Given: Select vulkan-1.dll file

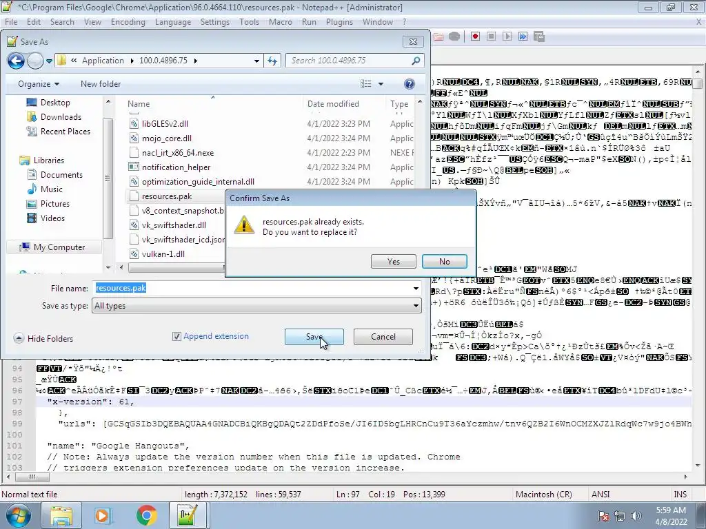Looking at the screenshot, I should tap(163, 254).
